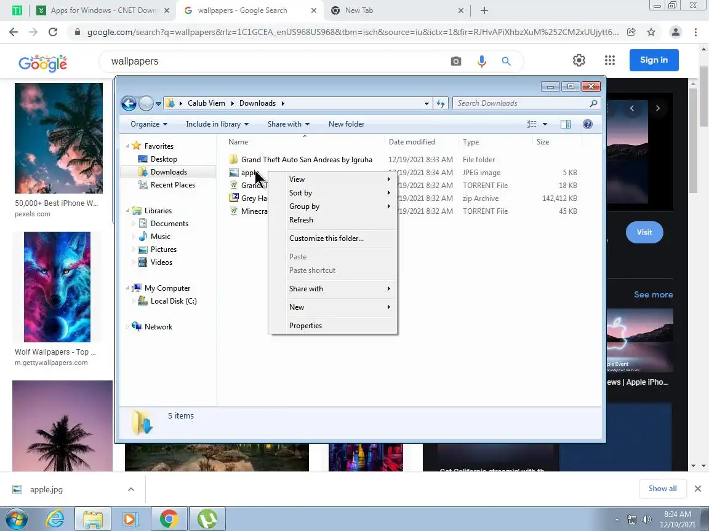Image resolution: width=709 pixels, height=531 pixels.
Task: Open Local Disk (C:) in navigation pane
Action: tap(174, 301)
